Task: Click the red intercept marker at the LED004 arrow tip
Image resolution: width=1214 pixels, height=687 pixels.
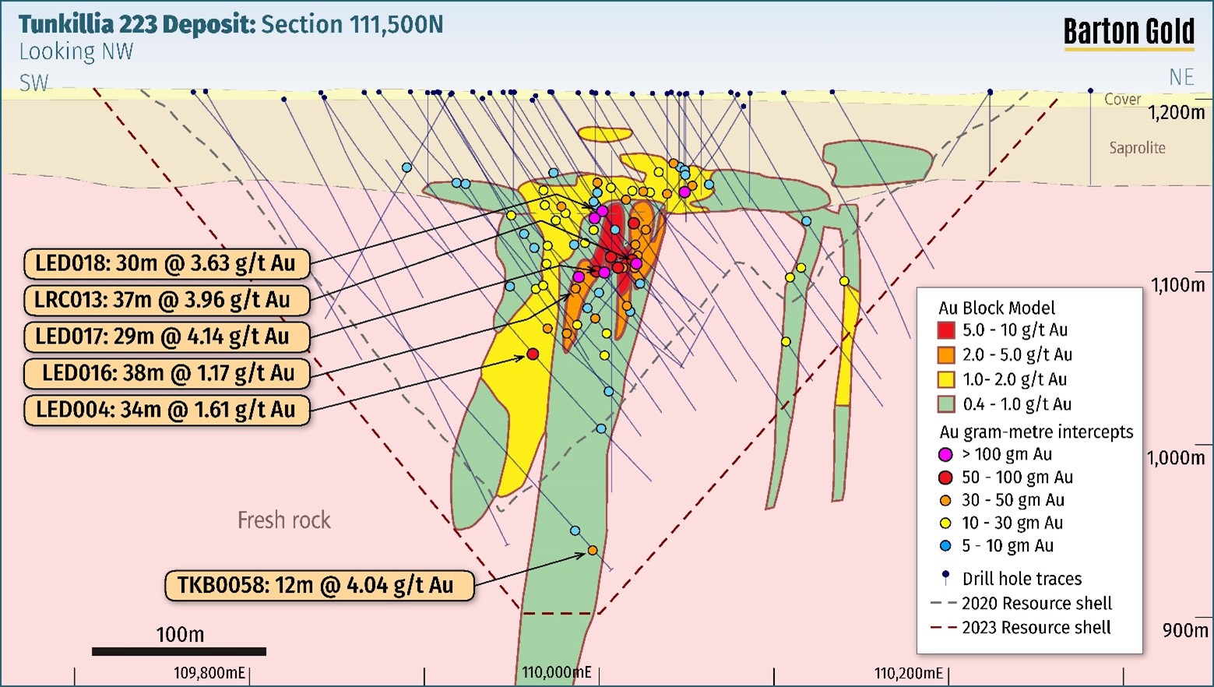Action: pyautogui.click(x=533, y=354)
